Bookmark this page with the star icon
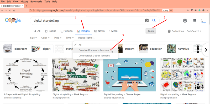210x104 pixels. [x=171, y=10]
